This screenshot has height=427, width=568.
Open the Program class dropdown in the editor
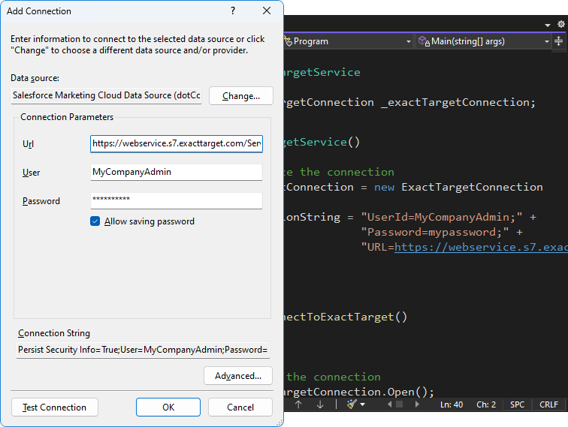(408, 41)
